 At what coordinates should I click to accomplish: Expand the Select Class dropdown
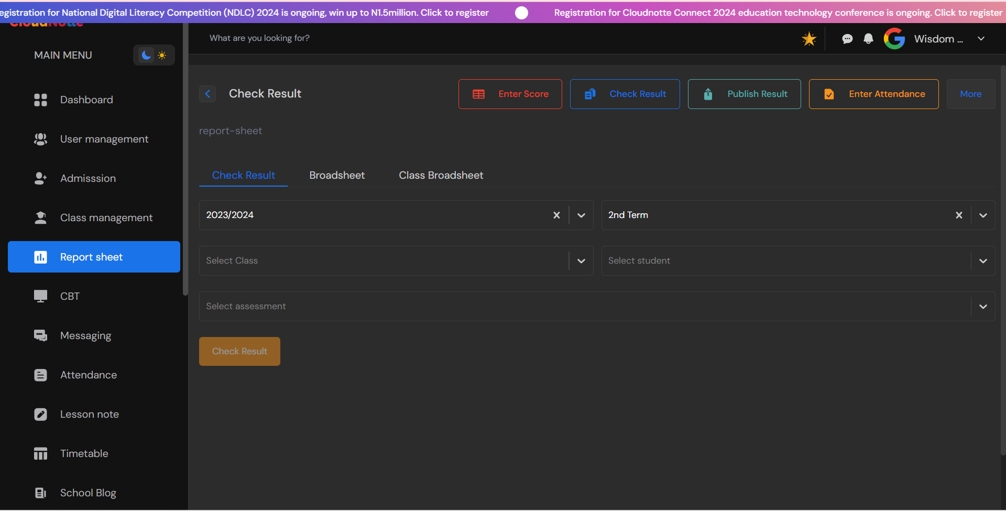[x=581, y=261]
